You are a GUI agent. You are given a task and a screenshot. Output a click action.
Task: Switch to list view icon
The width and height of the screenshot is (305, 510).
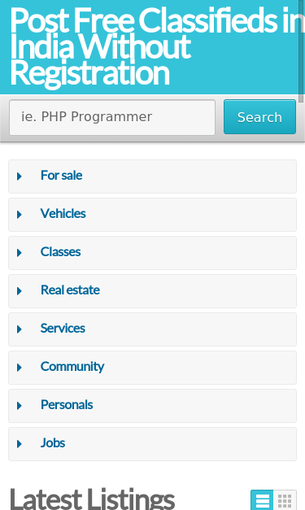pos(262,500)
